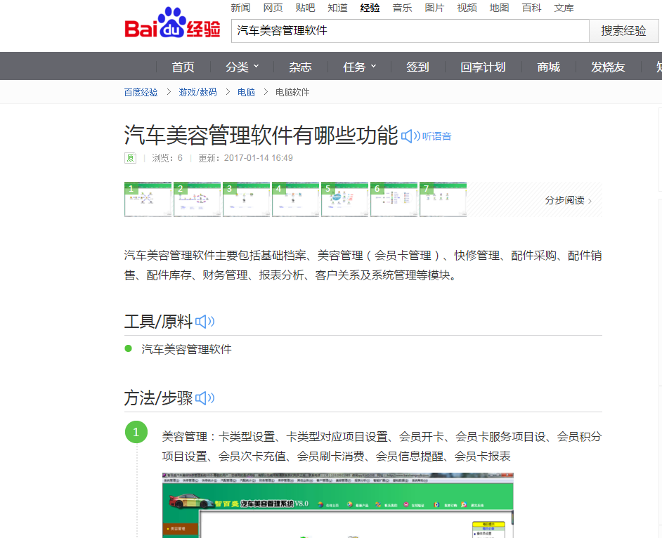Click the article title 汽车美容管理软件有哪些功能
This screenshot has height=538, width=662.
coord(261,135)
